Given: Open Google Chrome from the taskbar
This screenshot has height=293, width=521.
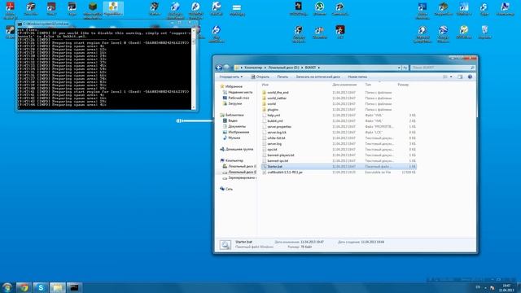Looking at the screenshot, I should click(x=24, y=287).
